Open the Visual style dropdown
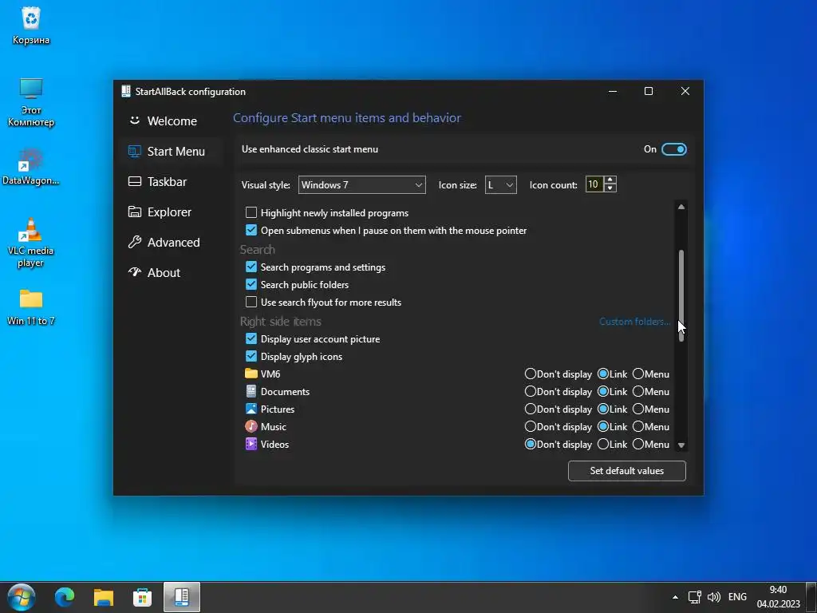 pyautogui.click(x=361, y=184)
